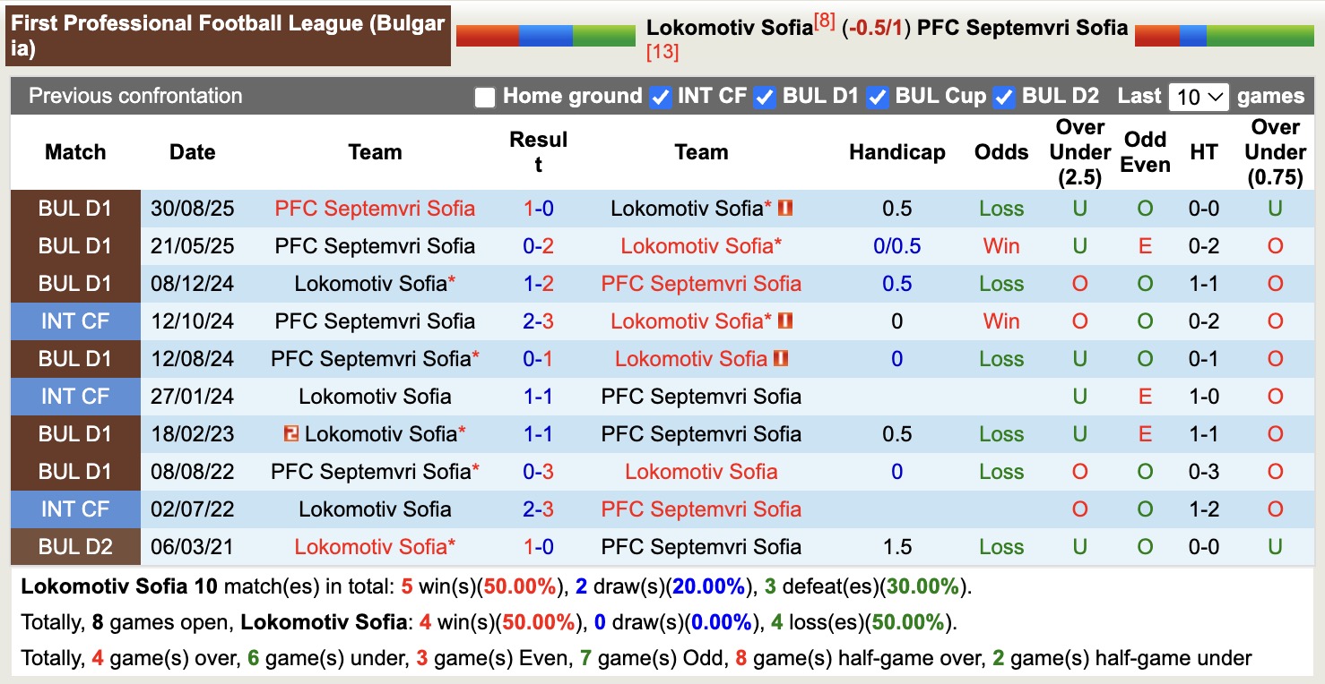Click red card icon in 18/02/23 row
Image resolution: width=1325 pixels, height=684 pixels.
point(290,433)
